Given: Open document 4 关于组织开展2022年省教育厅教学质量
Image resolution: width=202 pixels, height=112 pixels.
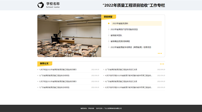Looking at the screenshot, I should click(129, 75).
